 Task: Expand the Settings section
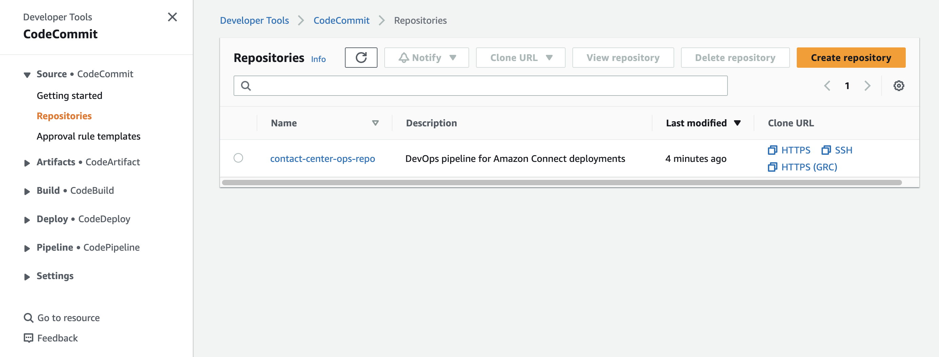pos(27,277)
